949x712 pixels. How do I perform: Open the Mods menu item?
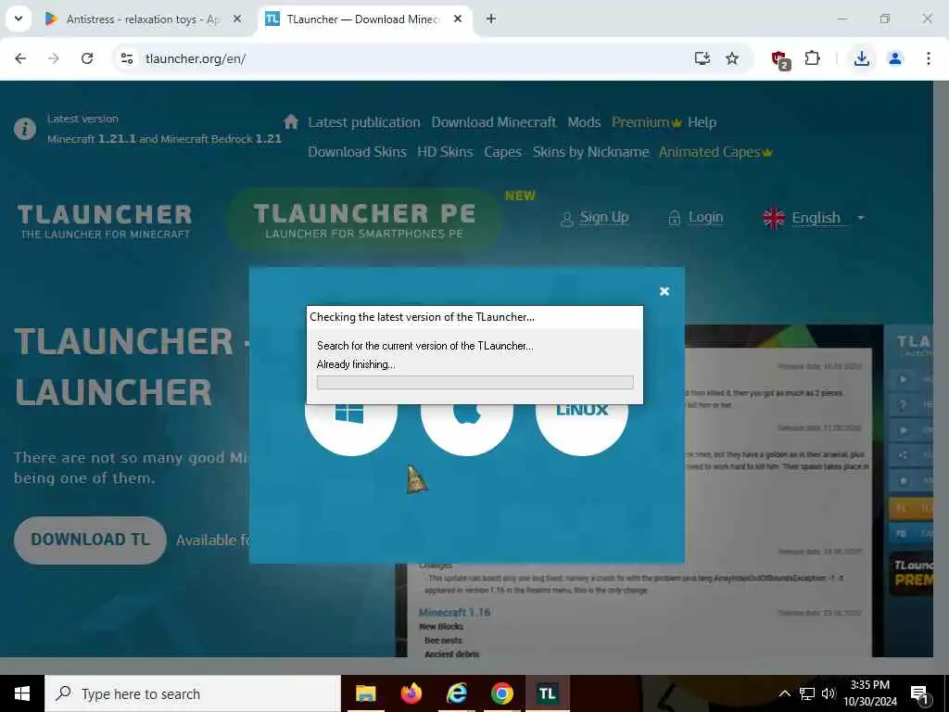[x=584, y=122]
